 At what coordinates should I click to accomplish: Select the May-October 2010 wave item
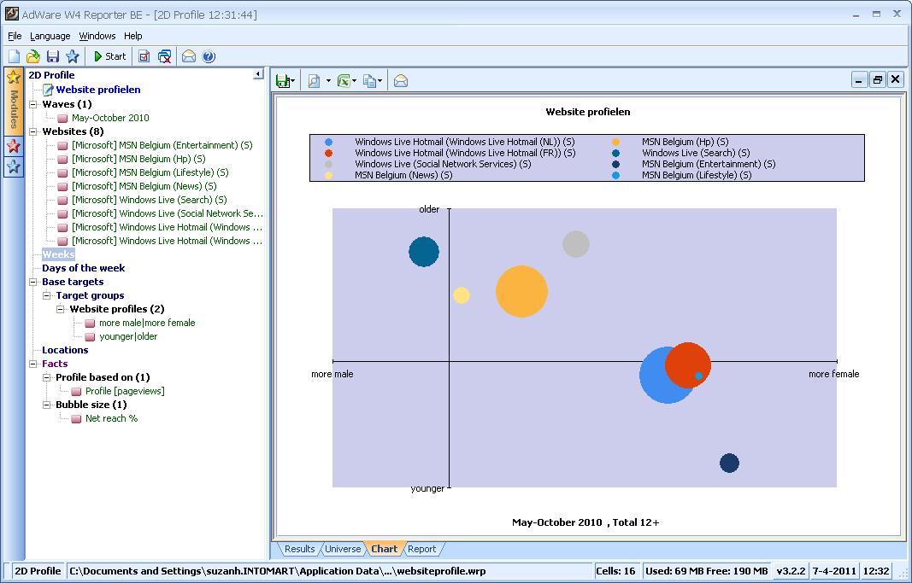point(110,118)
